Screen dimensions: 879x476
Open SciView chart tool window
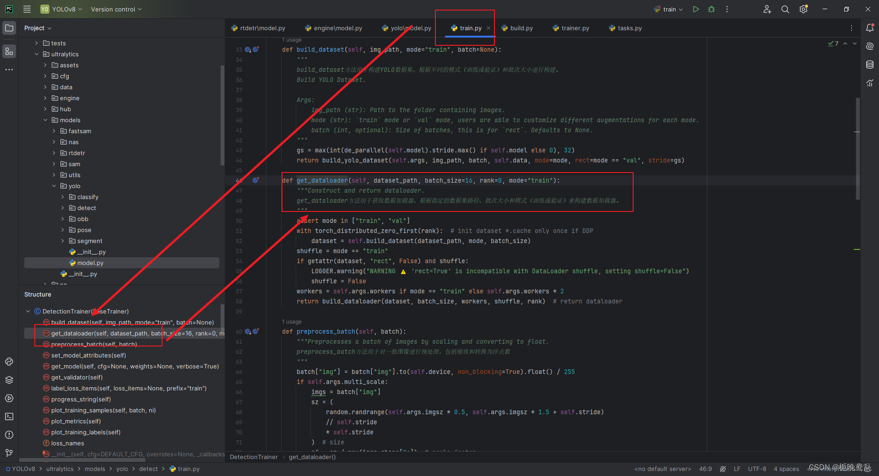coord(870,83)
